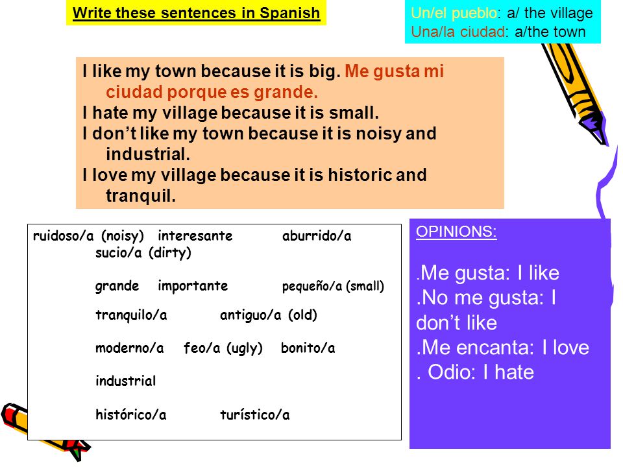Click the opinion 'No me gusta: I'
Viewport: 623px width, 467px height.
(x=486, y=298)
